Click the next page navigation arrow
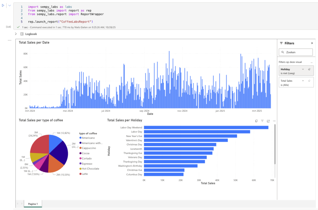The width and height of the screenshot is (318, 210). click(x=22, y=203)
